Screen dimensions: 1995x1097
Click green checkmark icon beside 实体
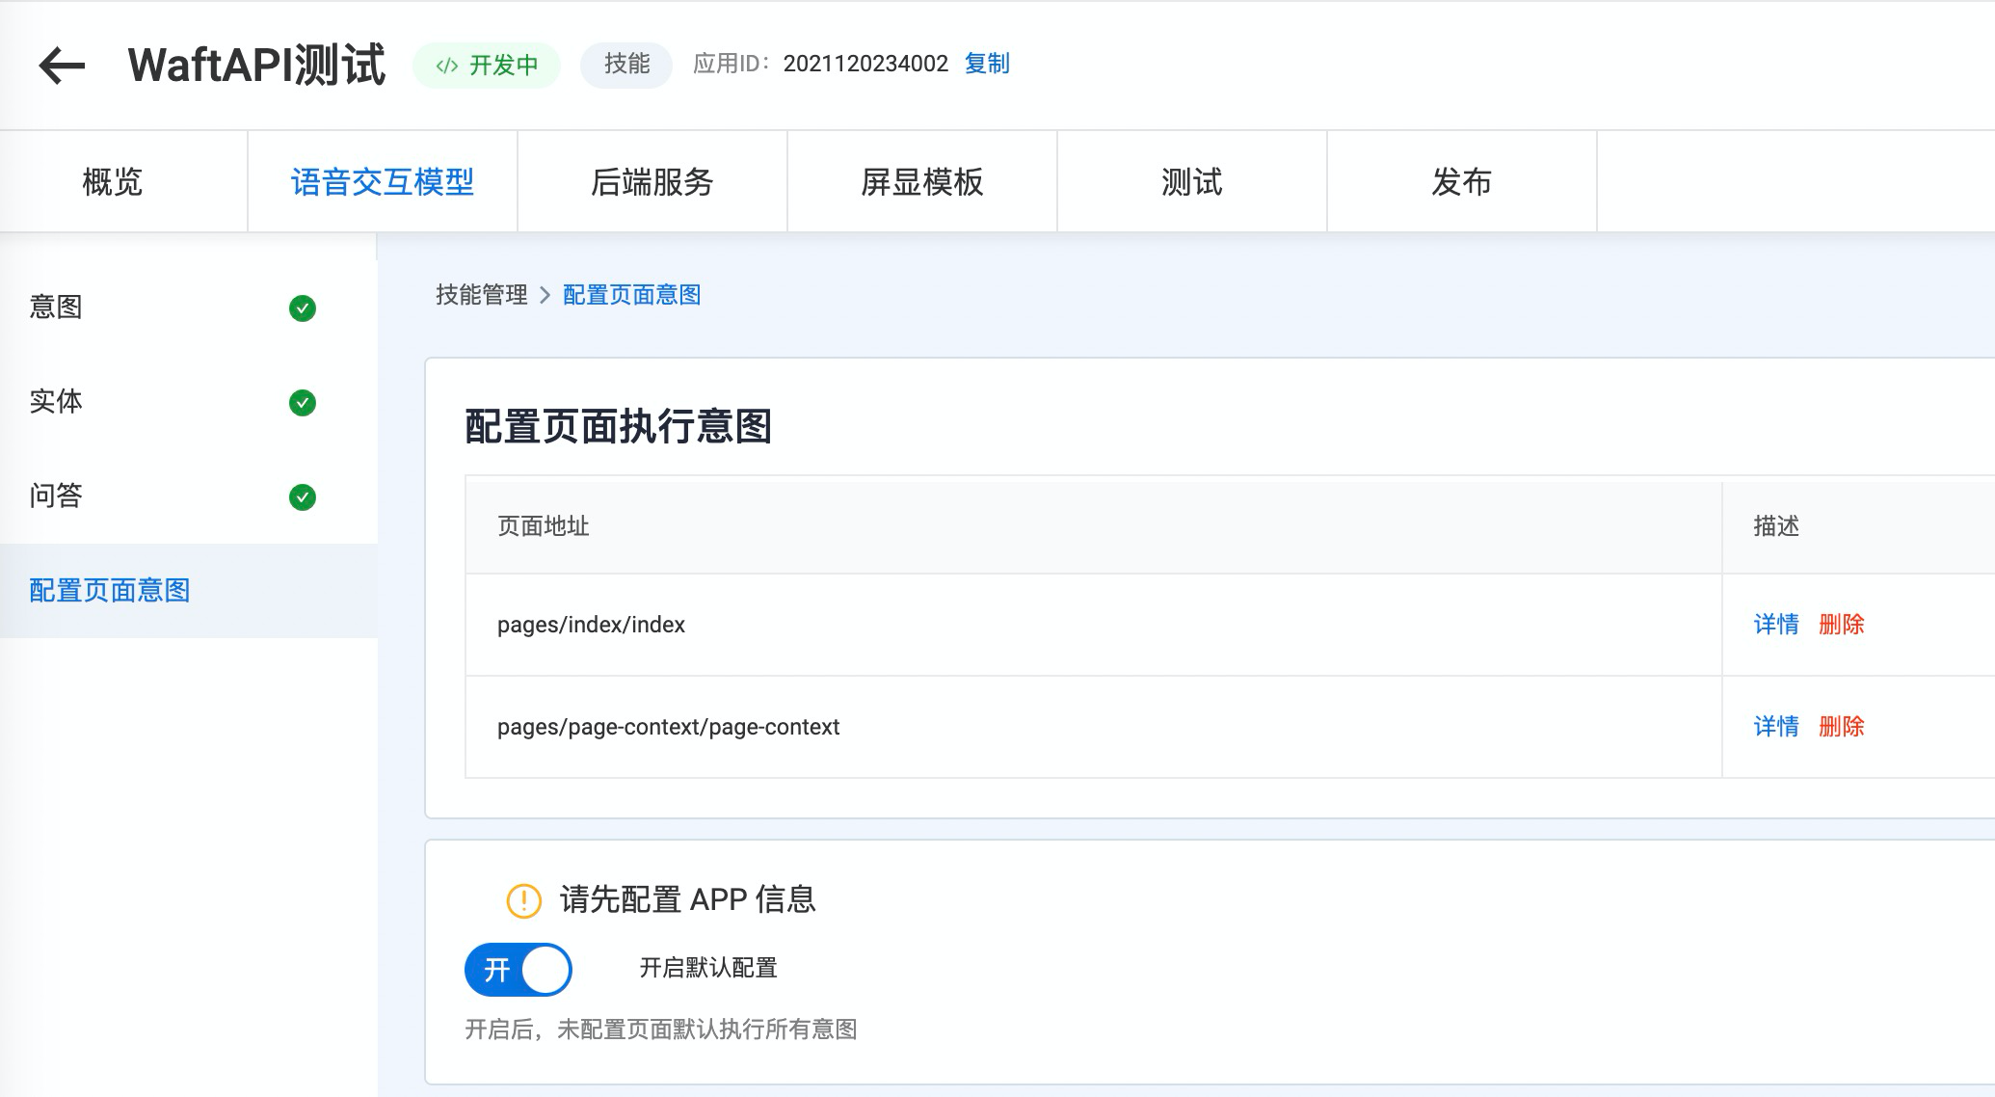(x=303, y=403)
